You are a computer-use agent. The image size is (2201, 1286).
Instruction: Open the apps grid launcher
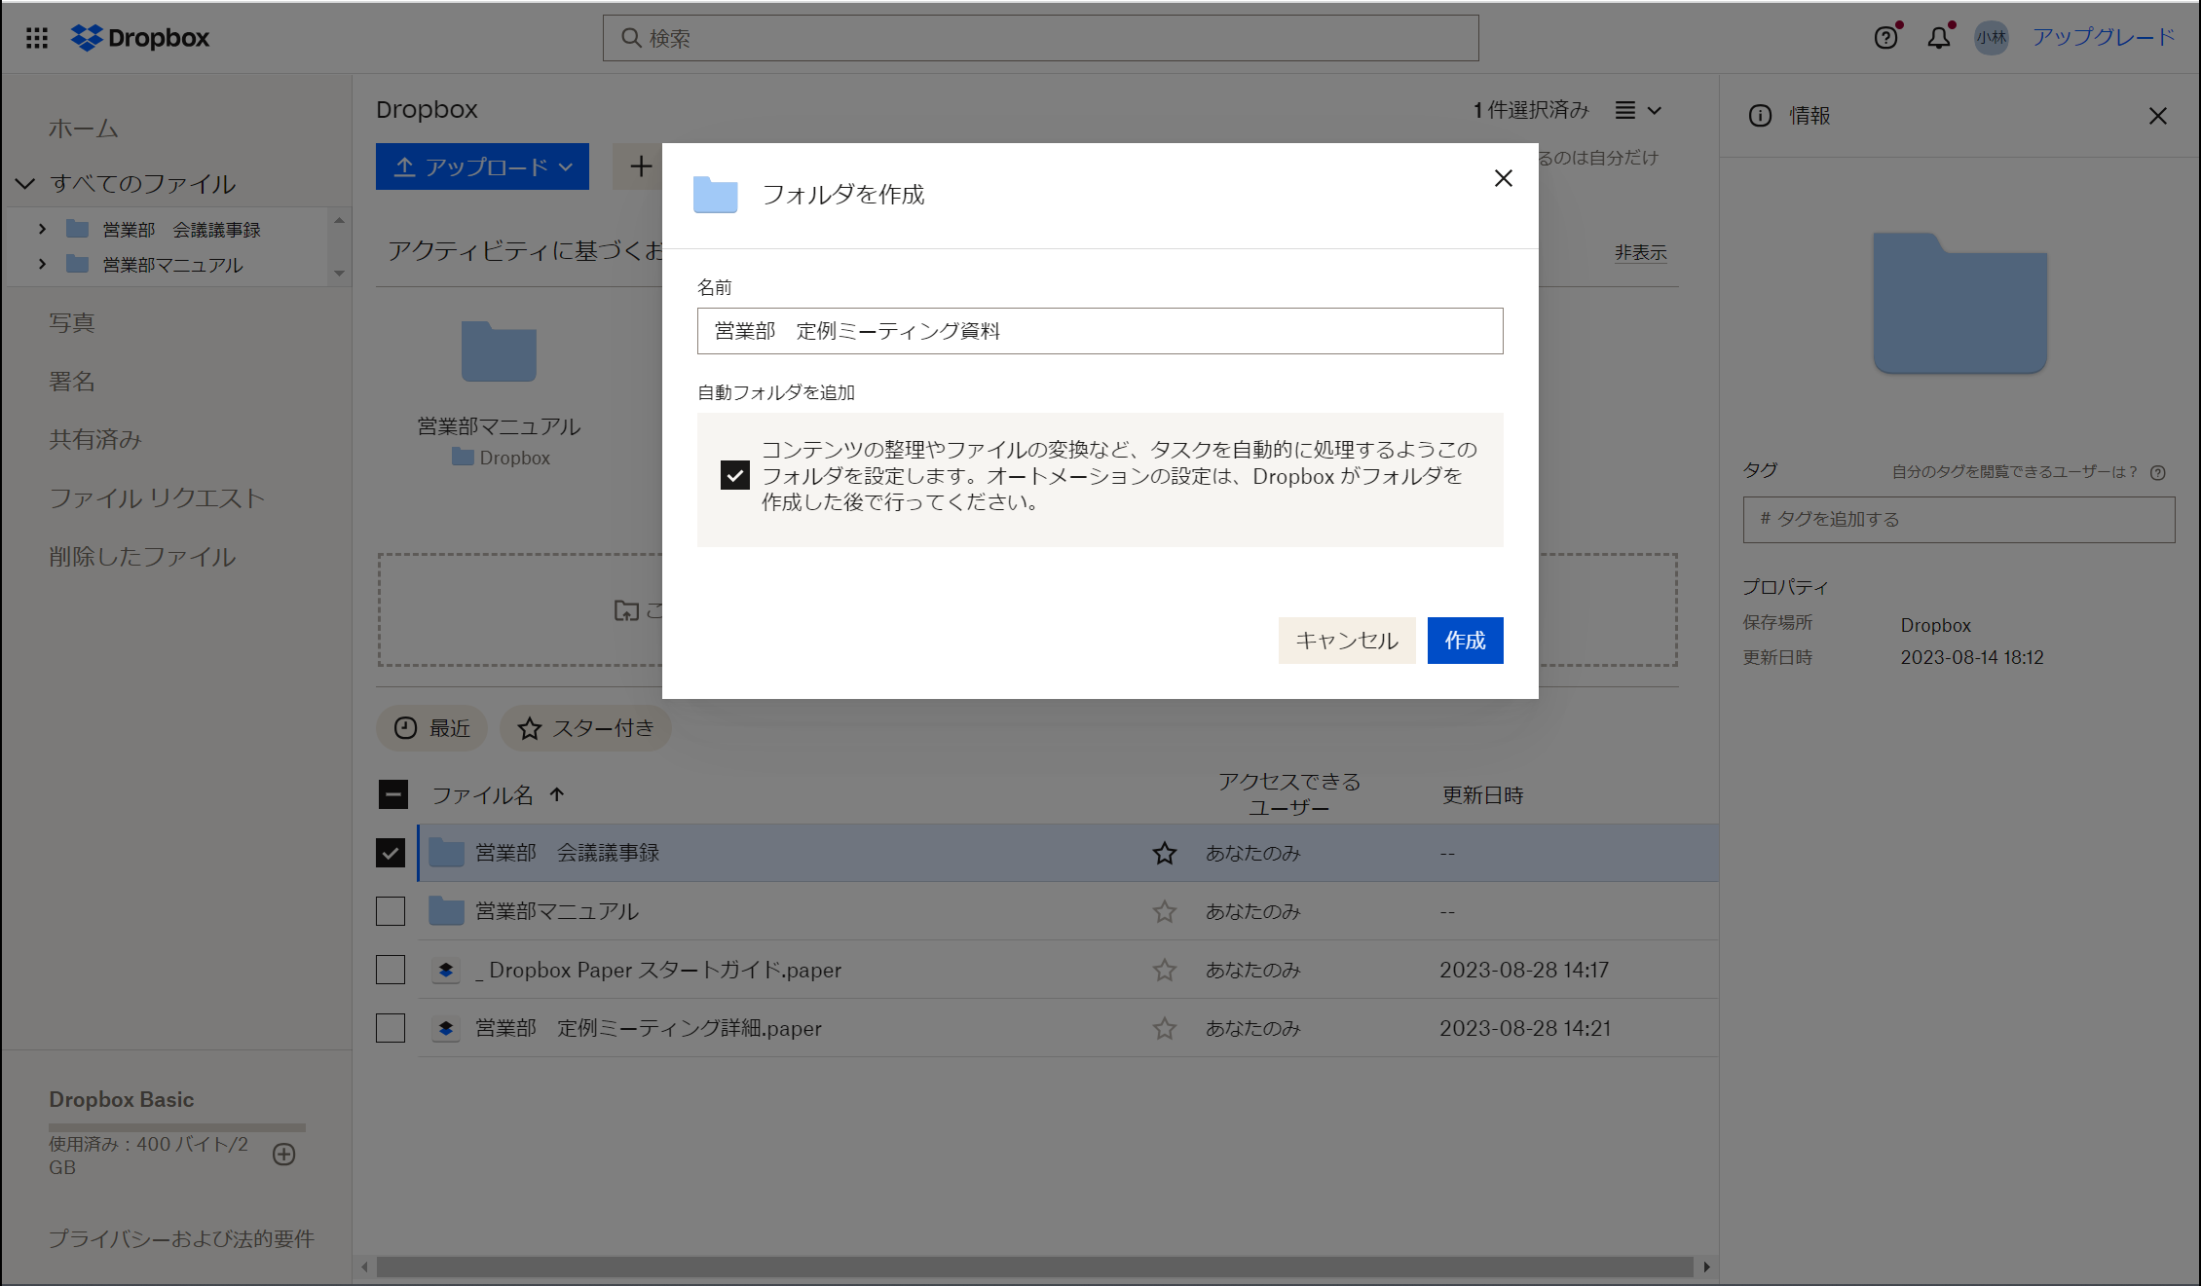(36, 37)
